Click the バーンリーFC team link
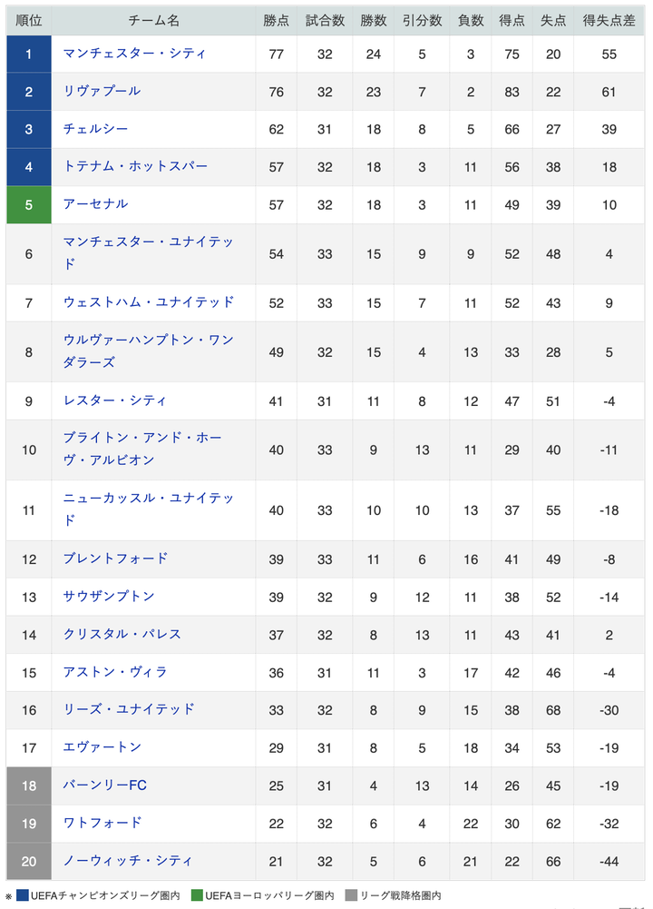 tap(104, 785)
